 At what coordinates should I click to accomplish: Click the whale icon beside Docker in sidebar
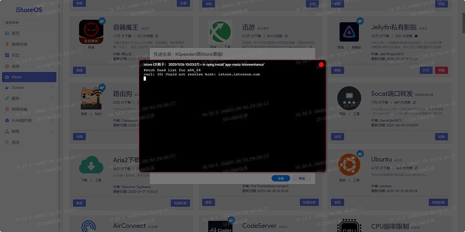coord(7,87)
